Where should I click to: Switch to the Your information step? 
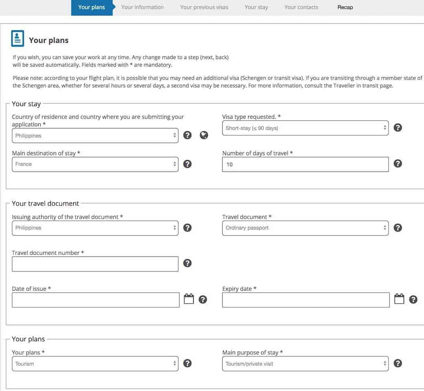pos(142,7)
